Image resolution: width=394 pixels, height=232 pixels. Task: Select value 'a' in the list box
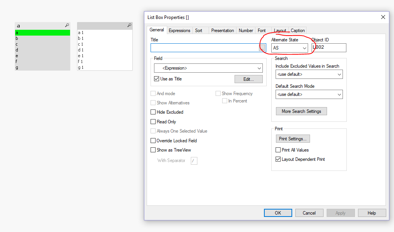pos(42,33)
